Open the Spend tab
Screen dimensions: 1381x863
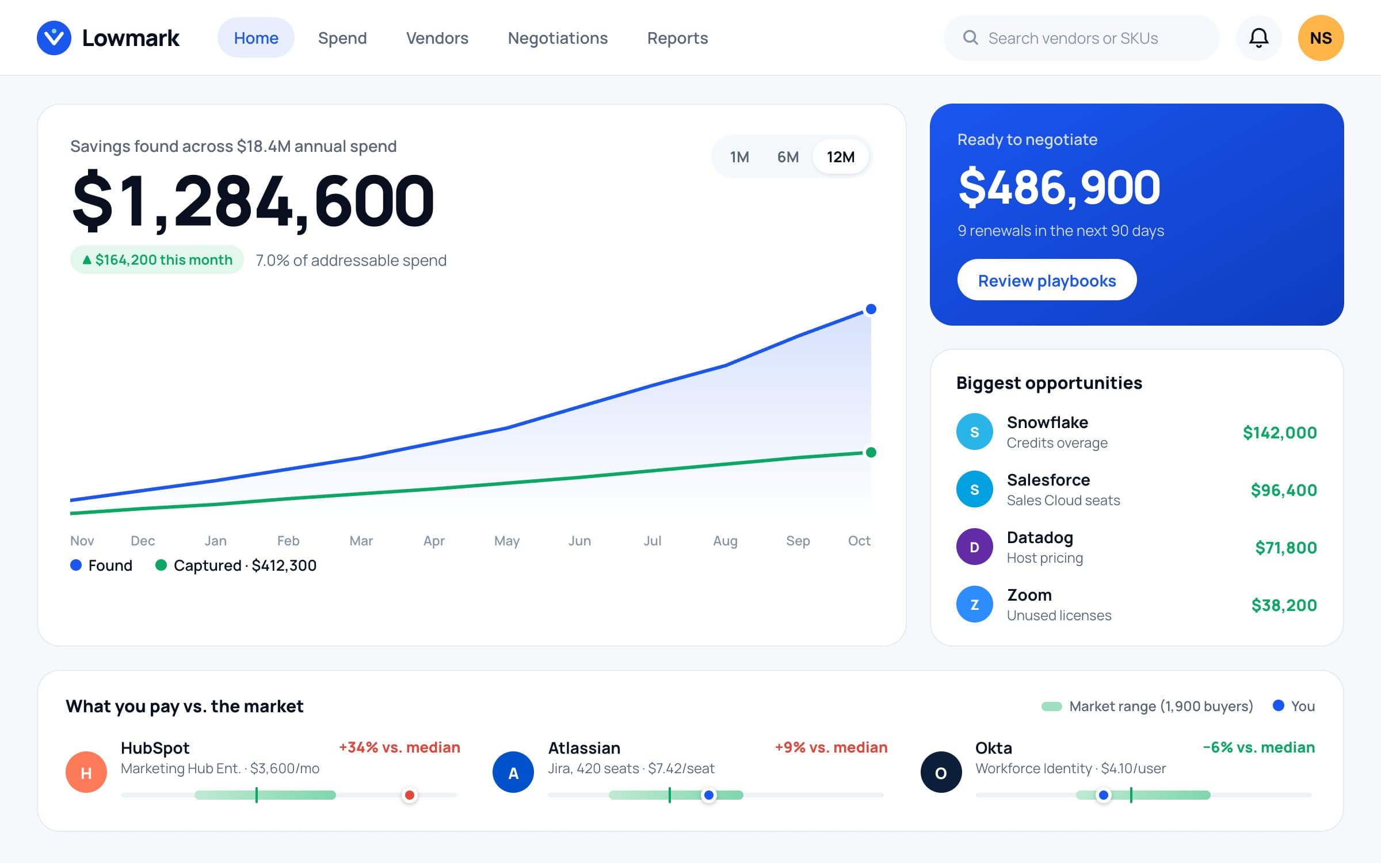[x=342, y=38]
